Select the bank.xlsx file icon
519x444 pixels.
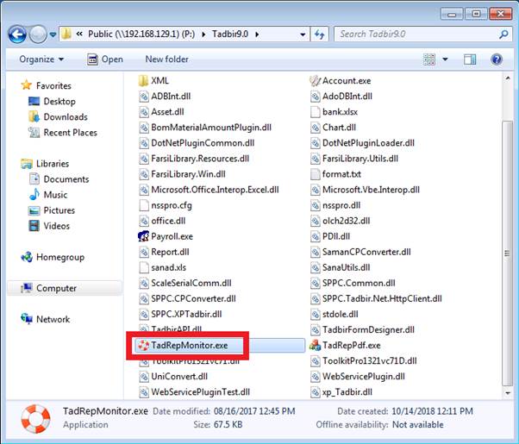(x=315, y=112)
